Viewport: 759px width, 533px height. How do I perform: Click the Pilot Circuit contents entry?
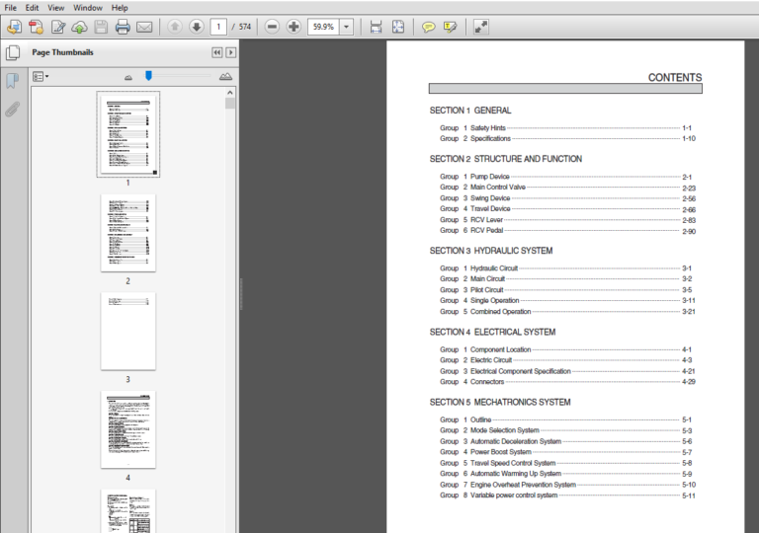[x=567, y=290]
